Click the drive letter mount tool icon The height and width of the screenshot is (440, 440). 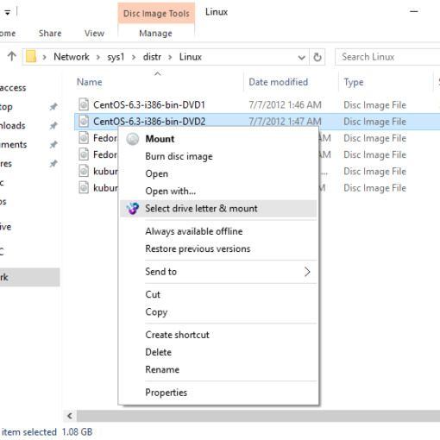133,208
